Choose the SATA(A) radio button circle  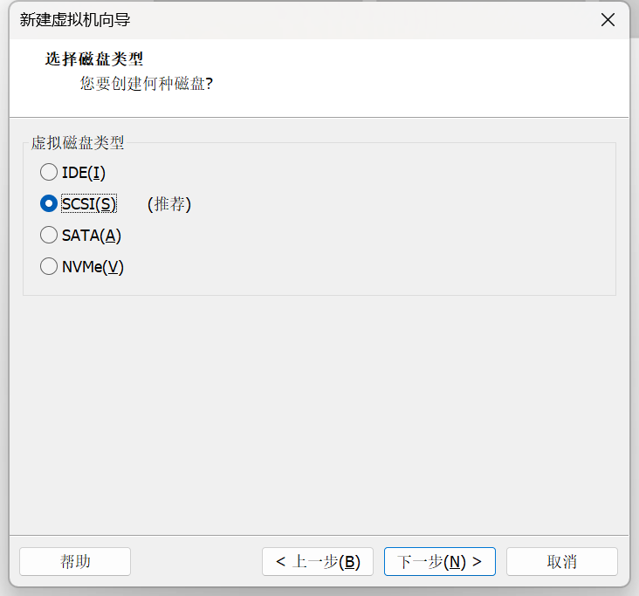49,235
